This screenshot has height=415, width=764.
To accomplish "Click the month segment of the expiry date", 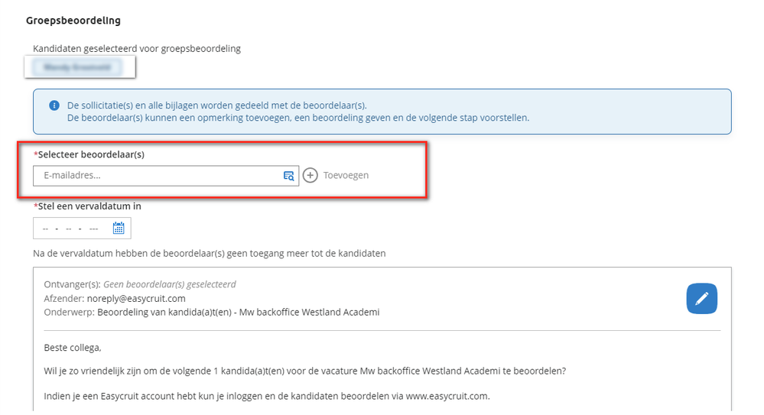I will click(69, 229).
